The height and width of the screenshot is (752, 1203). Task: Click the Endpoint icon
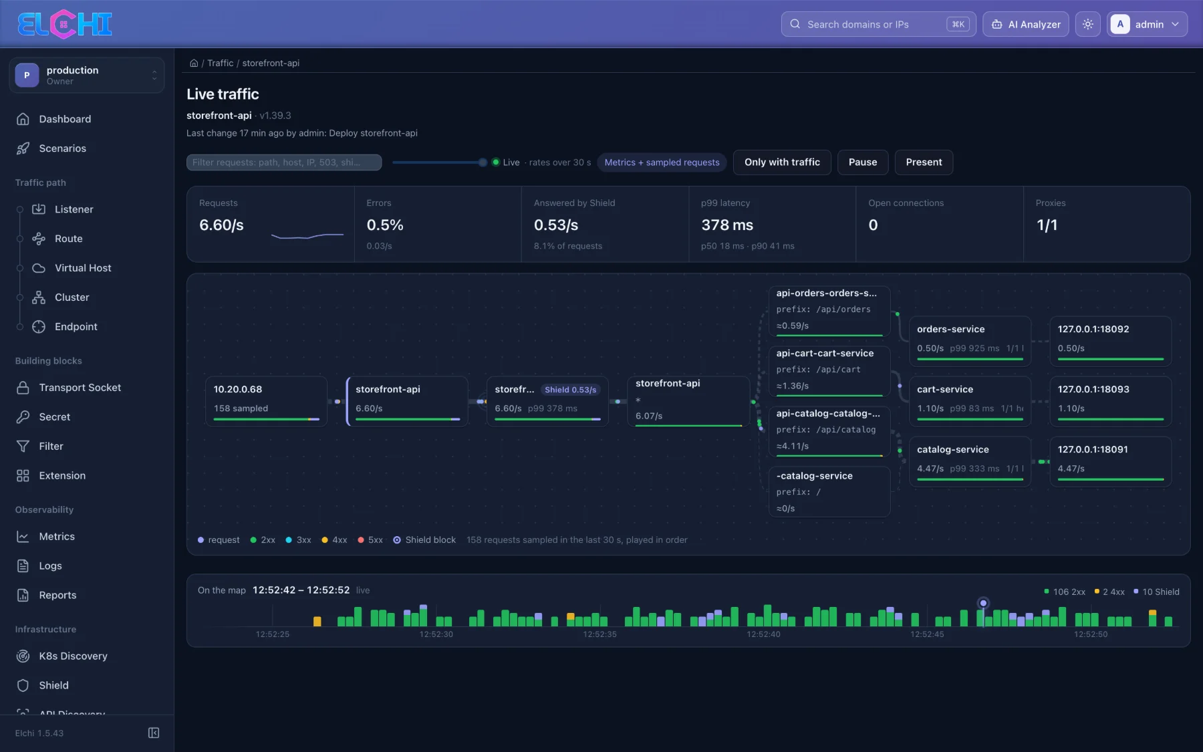(x=39, y=327)
